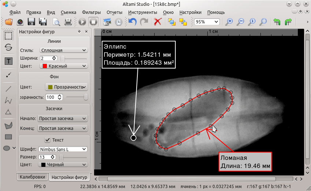Fit to window with magnifier icon
The width and height of the screenshot is (311, 191).
[x=263, y=22]
